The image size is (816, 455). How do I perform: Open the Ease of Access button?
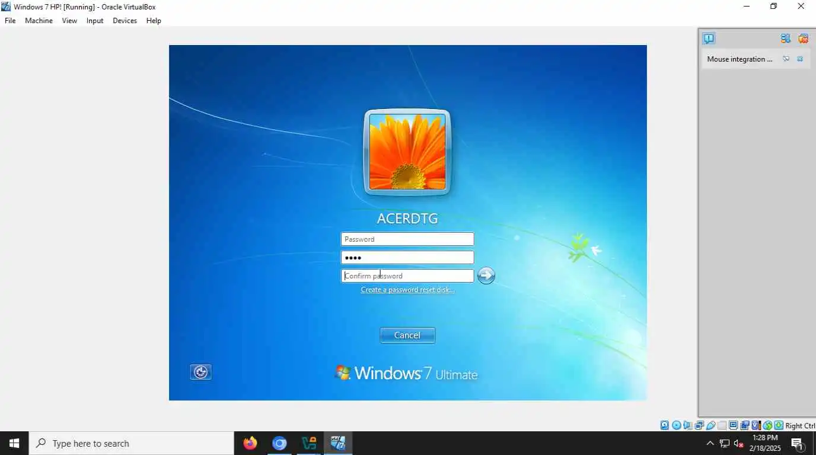200,372
